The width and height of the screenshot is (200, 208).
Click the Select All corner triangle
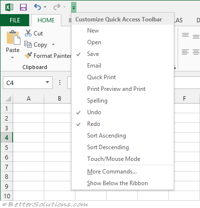(x=8, y=99)
